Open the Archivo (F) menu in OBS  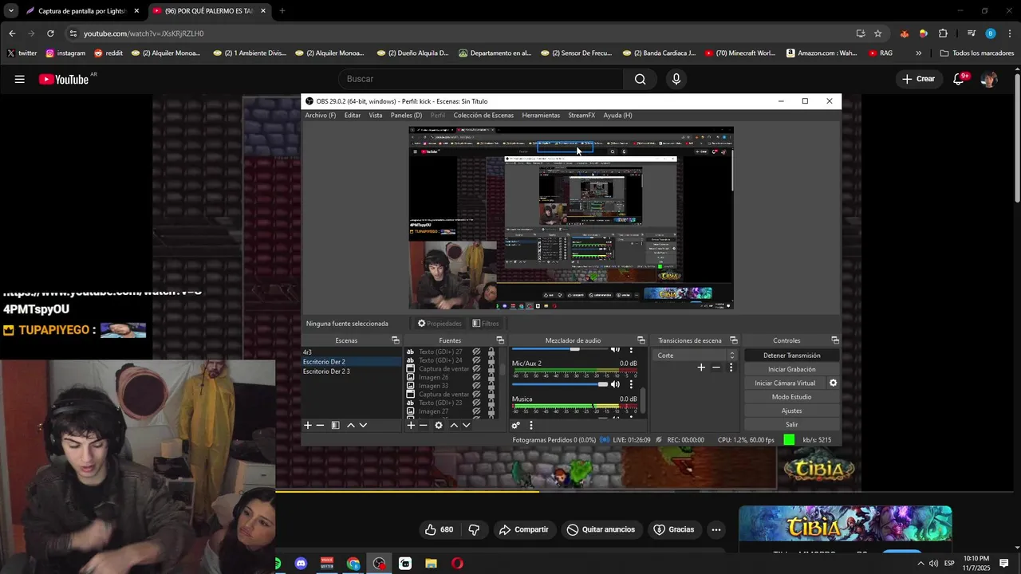[321, 116]
